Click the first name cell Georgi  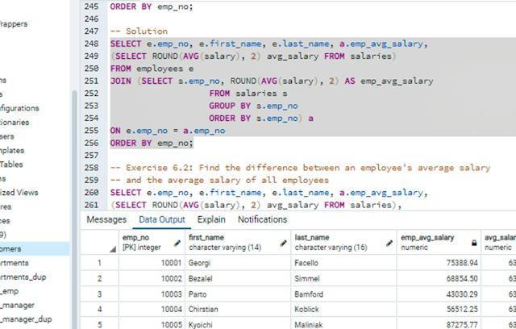238,263
